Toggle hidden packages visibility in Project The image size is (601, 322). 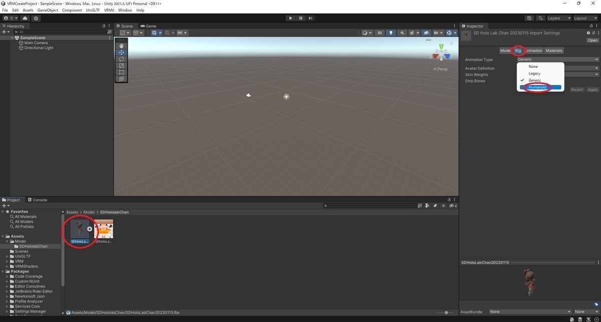452,205
